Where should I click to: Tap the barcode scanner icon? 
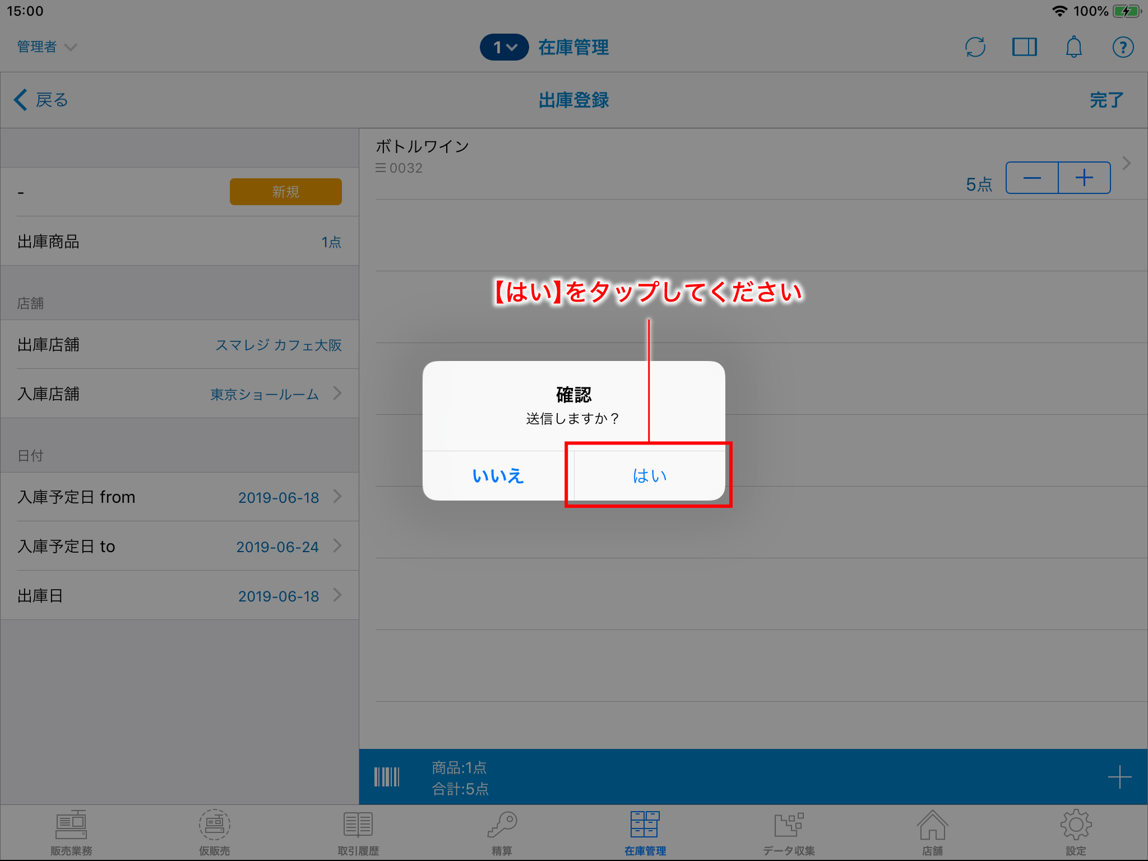click(387, 777)
